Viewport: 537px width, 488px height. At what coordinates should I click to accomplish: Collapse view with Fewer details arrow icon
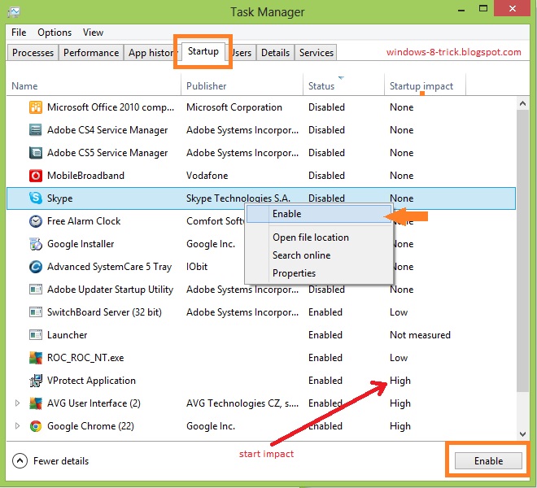pyautogui.click(x=20, y=461)
